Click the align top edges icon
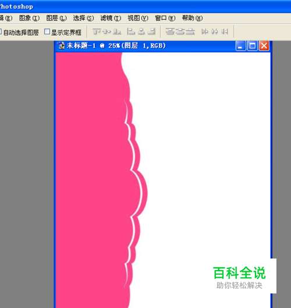Image resolution: width=291 pixels, height=308 pixels. [97, 31]
